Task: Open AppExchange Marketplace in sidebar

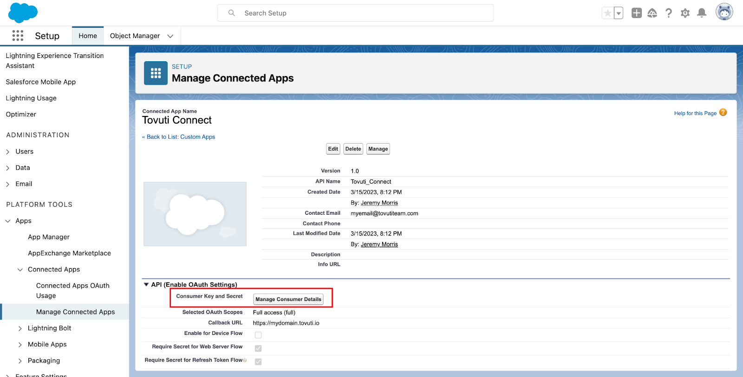Action: [69, 253]
